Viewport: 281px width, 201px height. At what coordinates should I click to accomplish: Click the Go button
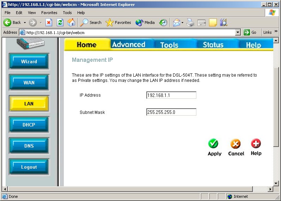click(x=250, y=32)
